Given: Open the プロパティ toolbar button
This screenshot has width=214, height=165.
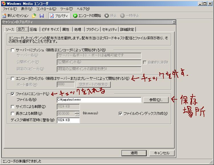Looking at the screenshot, I should (59, 16).
